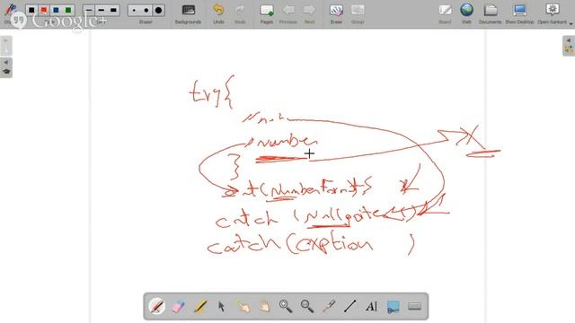Open the Open-Sankoré menu
This screenshot has height=323, width=575.
point(553,13)
